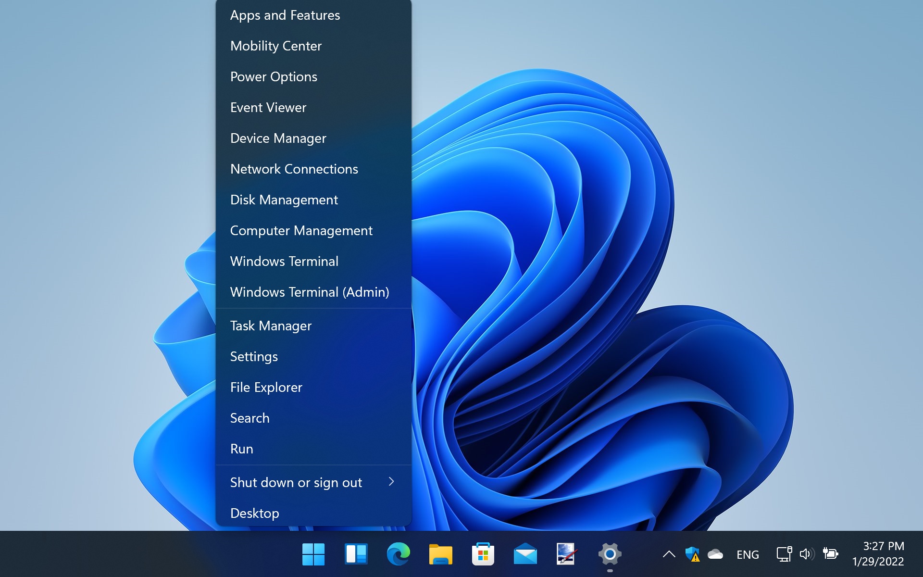
Task: Select Windows Terminal (Admin)
Action: click(309, 292)
